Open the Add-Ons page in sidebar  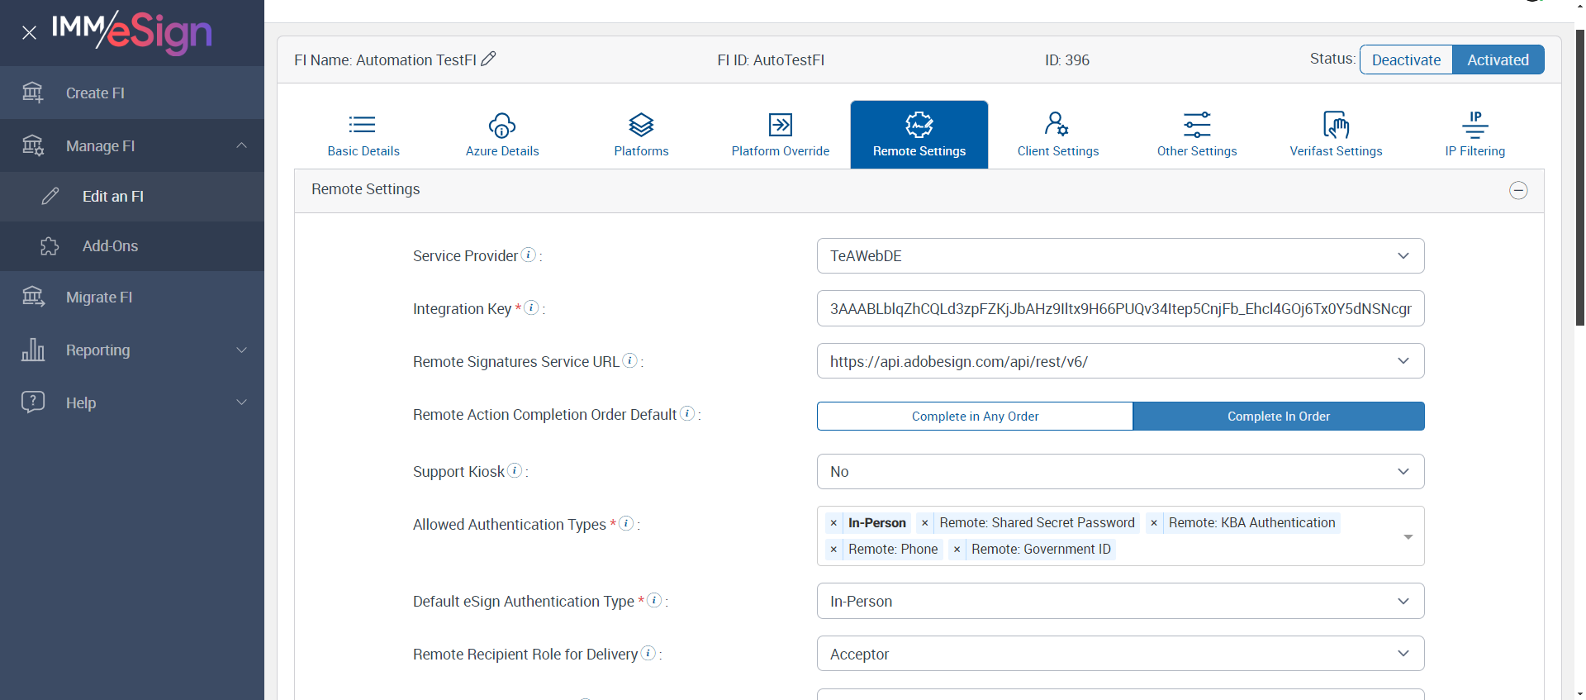click(x=110, y=246)
